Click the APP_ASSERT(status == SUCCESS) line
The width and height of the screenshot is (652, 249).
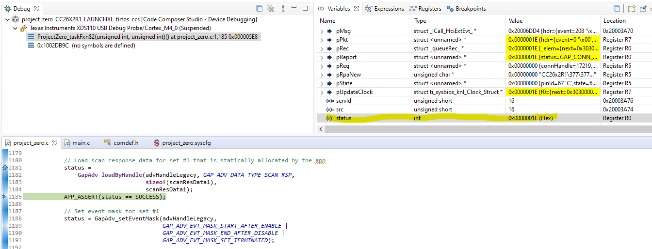[x=115, y=197]
